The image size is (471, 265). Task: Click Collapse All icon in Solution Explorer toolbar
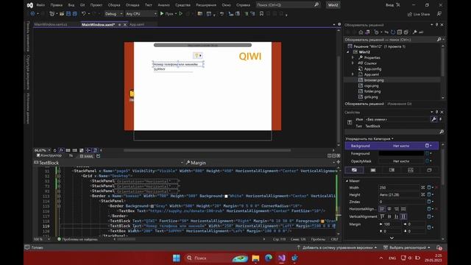click(399, 32)
